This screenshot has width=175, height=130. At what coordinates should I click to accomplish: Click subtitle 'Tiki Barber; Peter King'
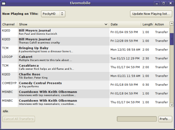(x=33, y=78)
